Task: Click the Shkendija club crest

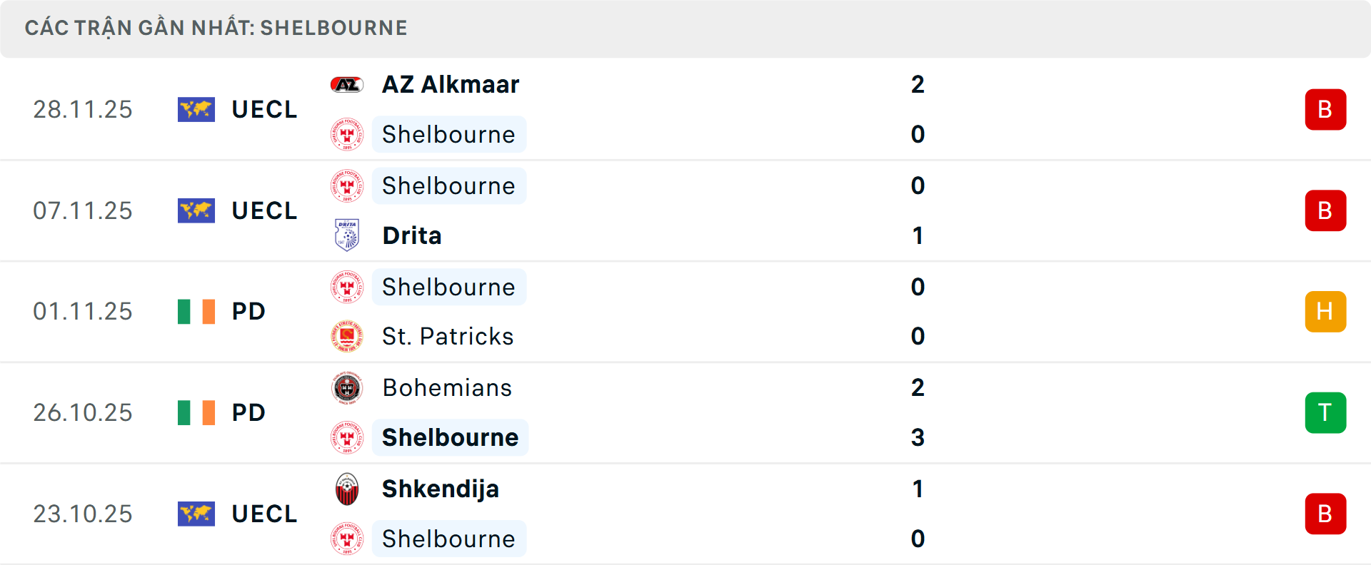Action: pyautogui.click(x=347, y=489)
